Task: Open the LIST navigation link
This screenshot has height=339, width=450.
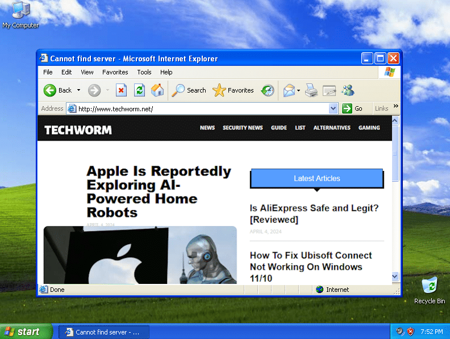Action: tap(300, 128)
